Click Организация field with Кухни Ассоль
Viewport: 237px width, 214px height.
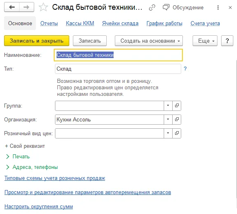[110, 119]
